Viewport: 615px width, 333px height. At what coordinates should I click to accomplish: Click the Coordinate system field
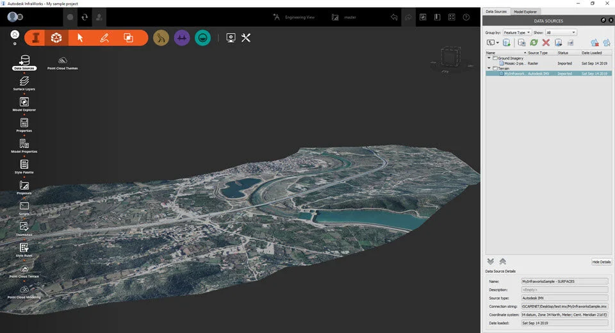[564, 314]
